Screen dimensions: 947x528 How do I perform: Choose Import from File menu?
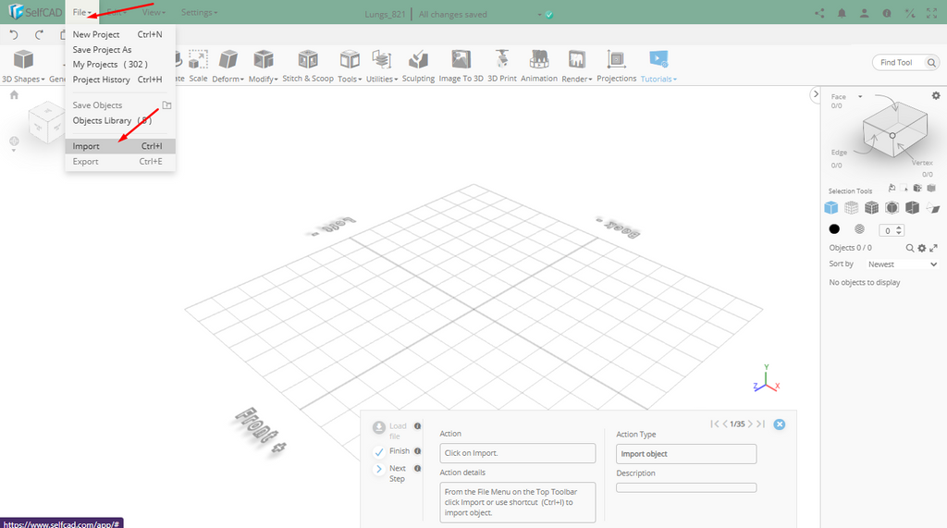[120, 146]
